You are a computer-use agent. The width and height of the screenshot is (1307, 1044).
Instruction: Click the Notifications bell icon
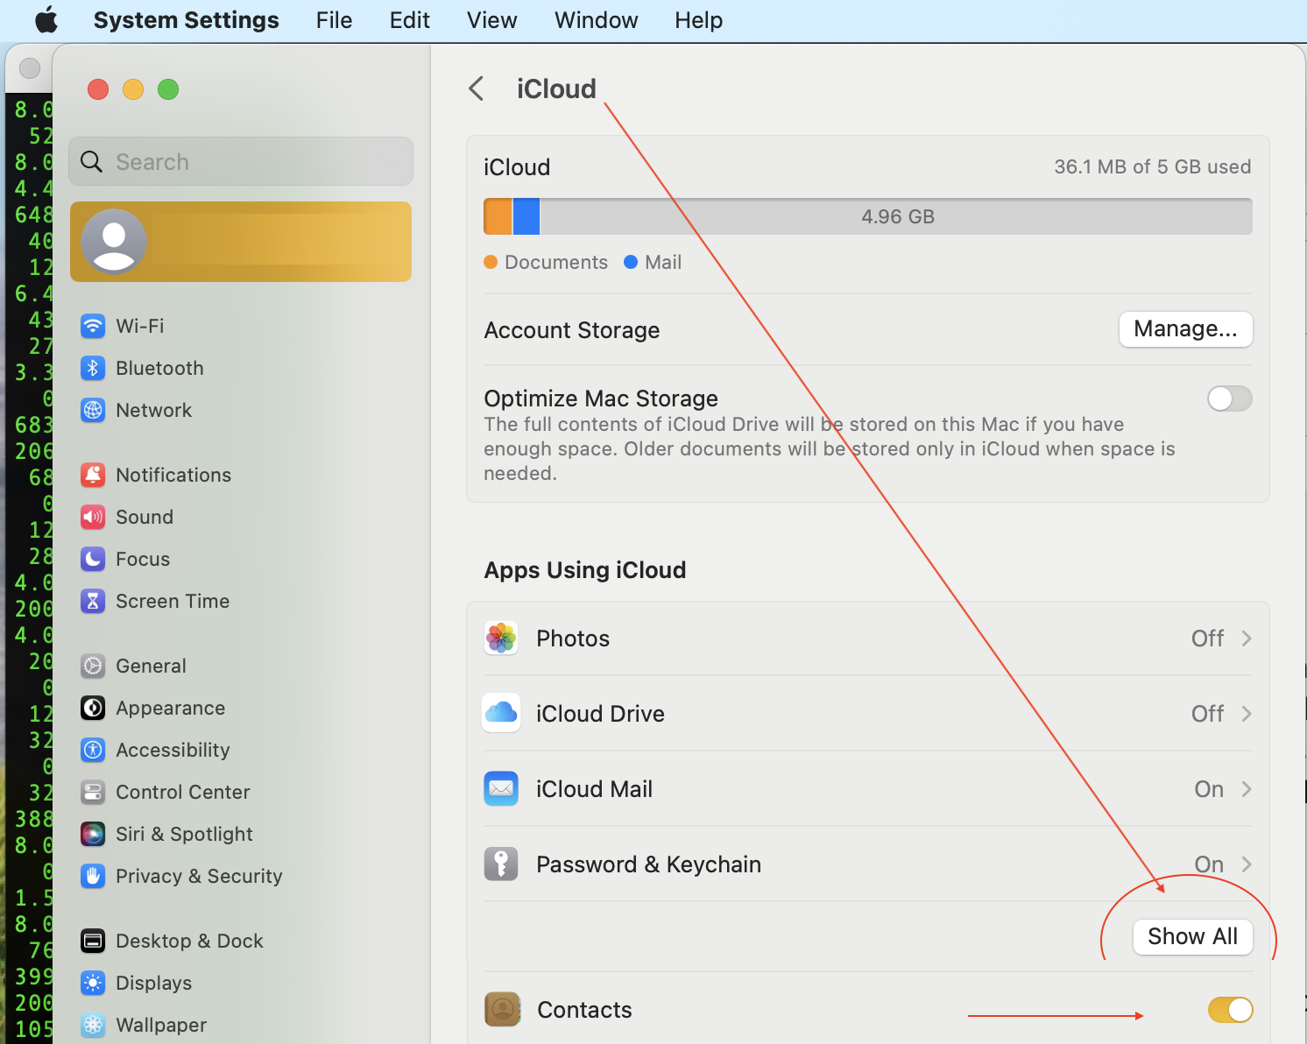click(x=93, y=475)
